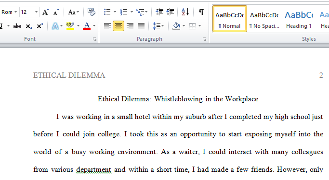Click the word college in the paragraph

coord(109,134)
